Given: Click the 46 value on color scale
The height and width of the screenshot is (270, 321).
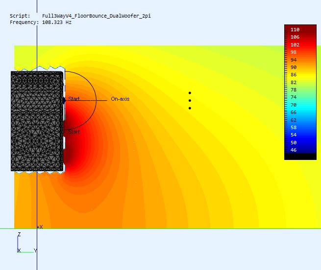Looking at the screenshot, I should coord(294,150).
